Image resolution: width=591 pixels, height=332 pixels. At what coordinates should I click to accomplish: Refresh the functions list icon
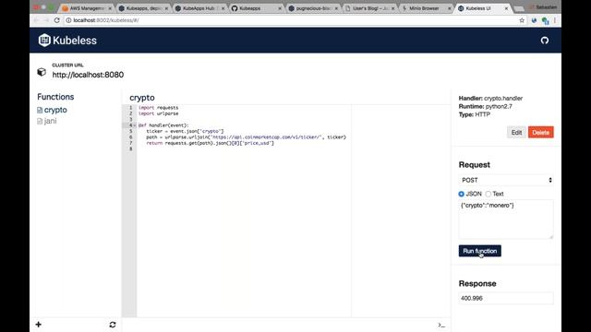[x=113, y=325]
